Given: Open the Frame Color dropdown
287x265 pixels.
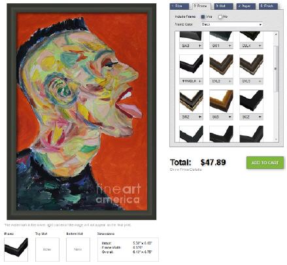Looking at the screenshot, I should coord(231,24).
